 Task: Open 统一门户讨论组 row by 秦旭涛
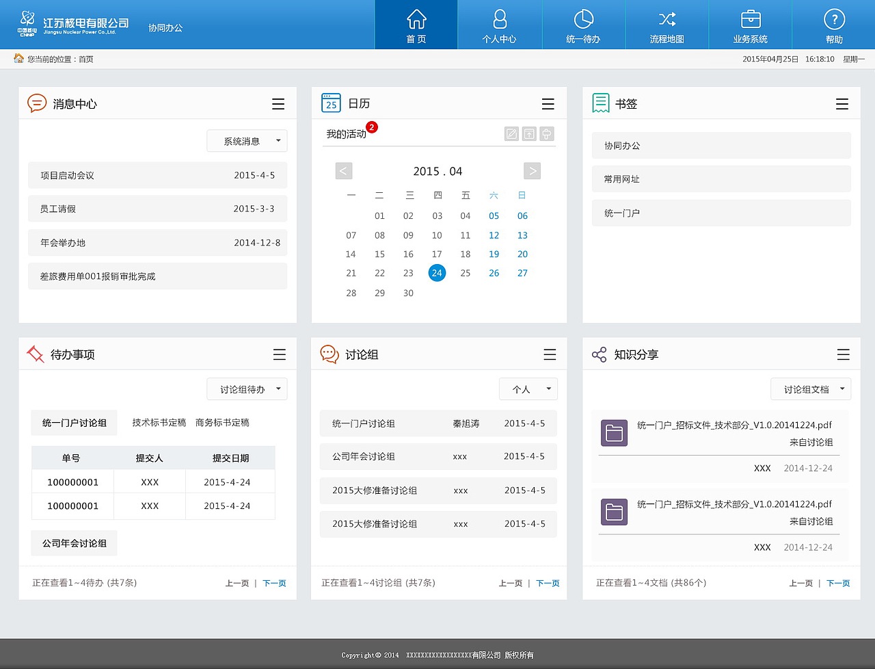[438, 423]
